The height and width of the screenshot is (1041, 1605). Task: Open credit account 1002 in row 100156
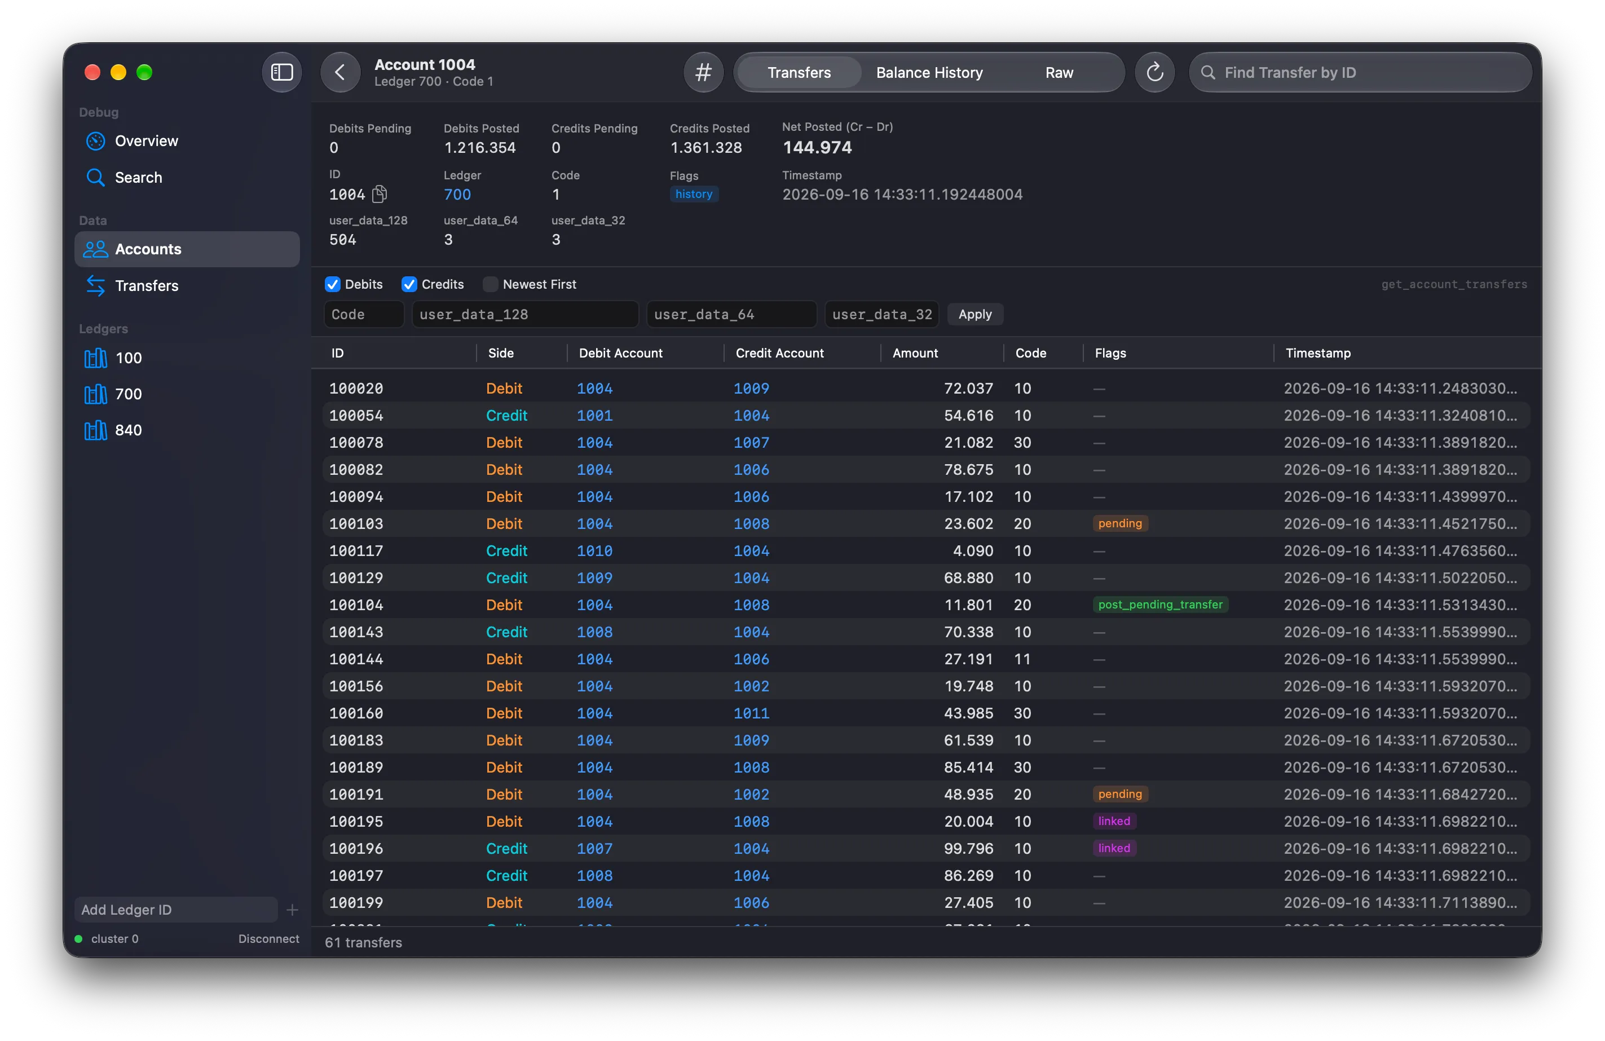point(751,686)
